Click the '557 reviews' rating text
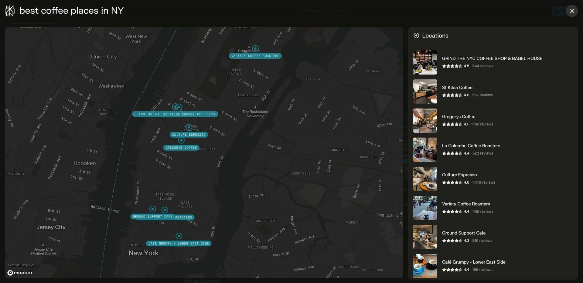The height and width of the screenshot is (283, 583). [482, 95]
